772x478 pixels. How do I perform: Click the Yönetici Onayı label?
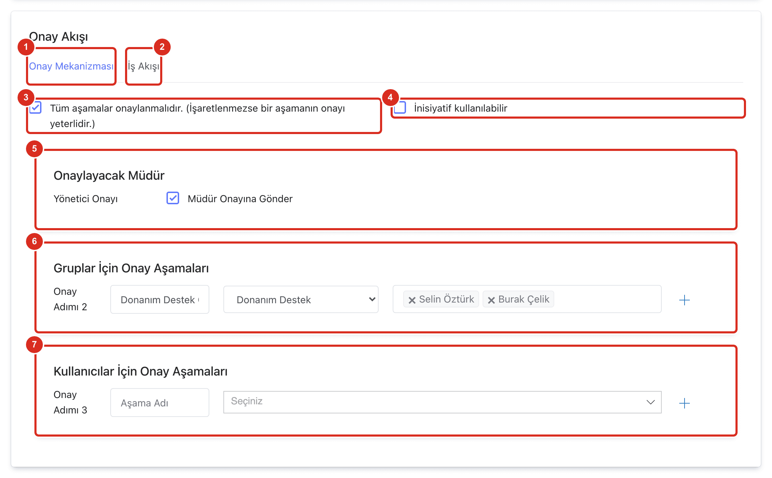pos(86,199)
